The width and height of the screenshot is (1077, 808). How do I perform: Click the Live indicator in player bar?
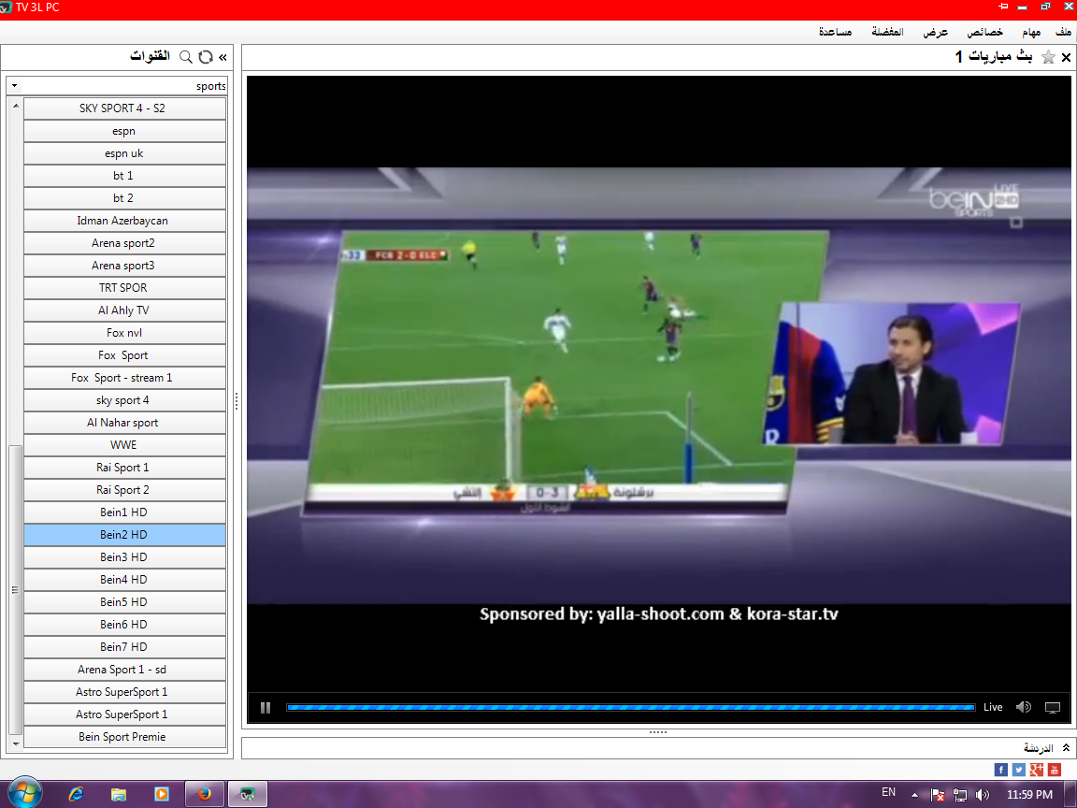tap(993, 707)
